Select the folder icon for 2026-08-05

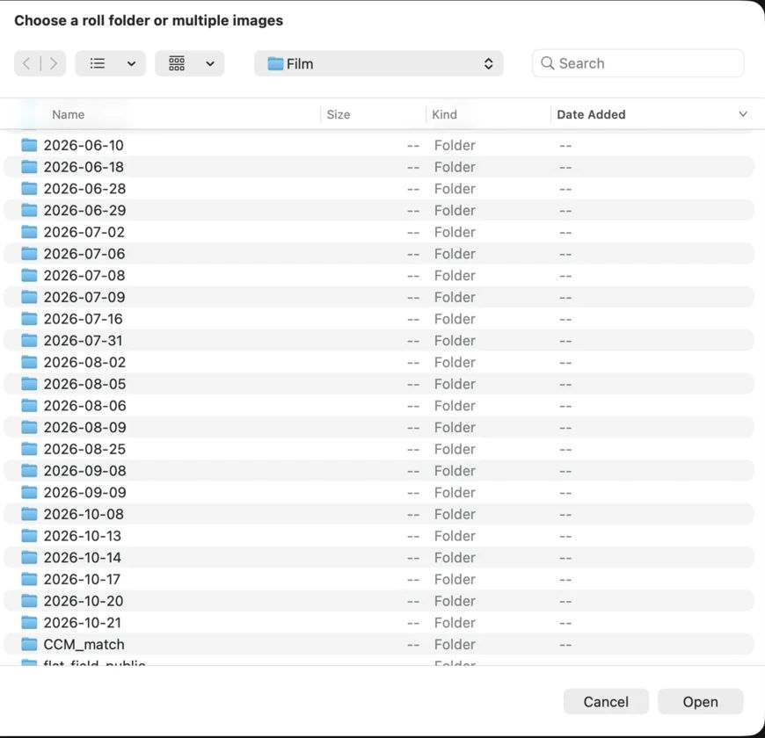pos(29,384)
